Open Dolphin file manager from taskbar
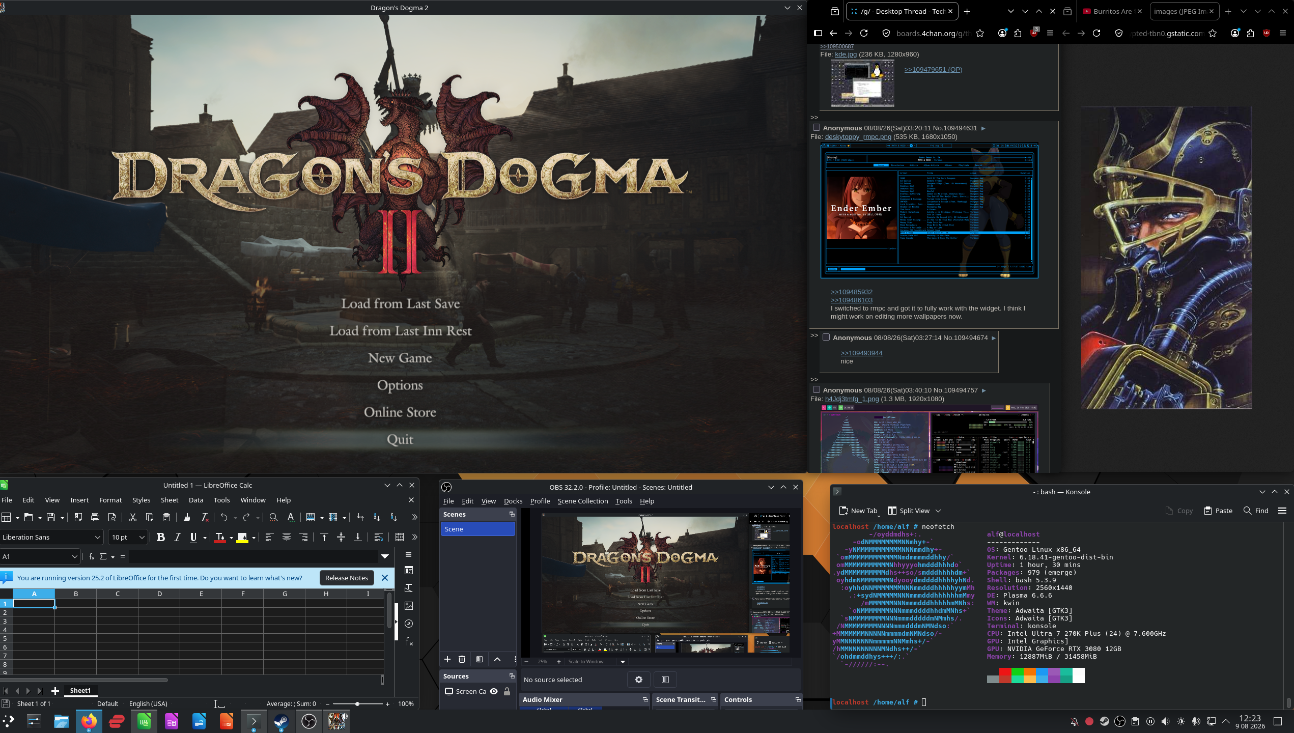 (61, 721)
